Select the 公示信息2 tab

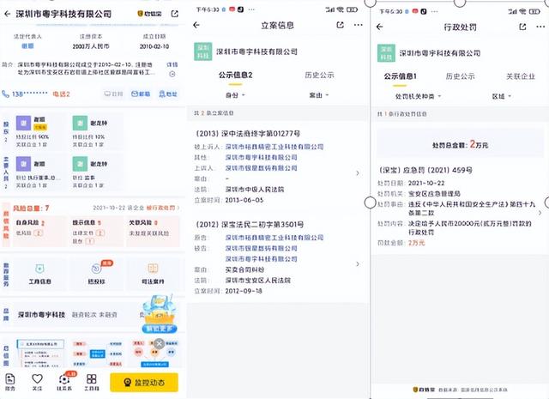coord(236,75)
